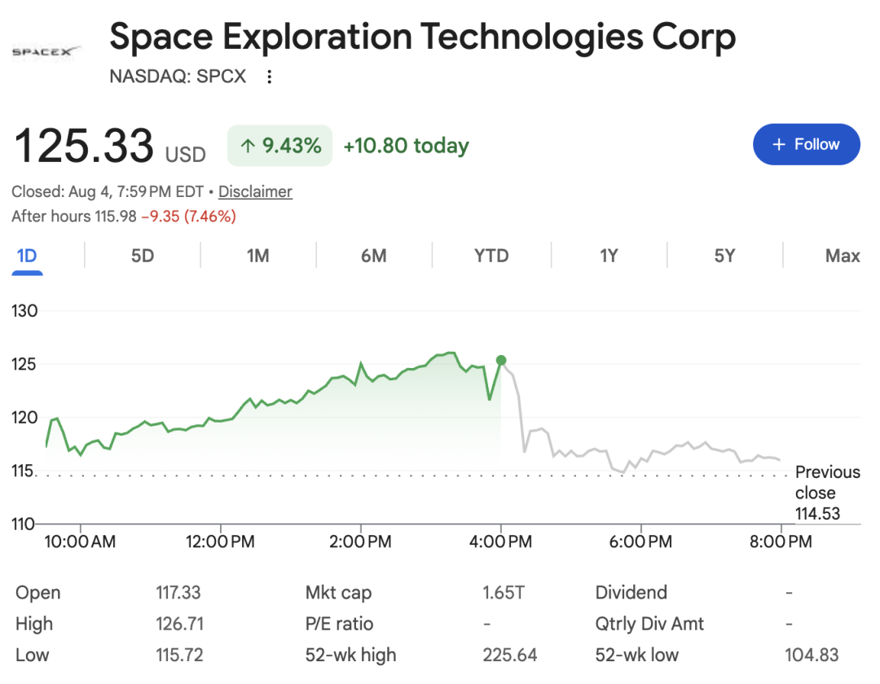The height and width of the screenshot is (684, 880).
Task: Open the Disclaimer link
Action: click(255, 191)
